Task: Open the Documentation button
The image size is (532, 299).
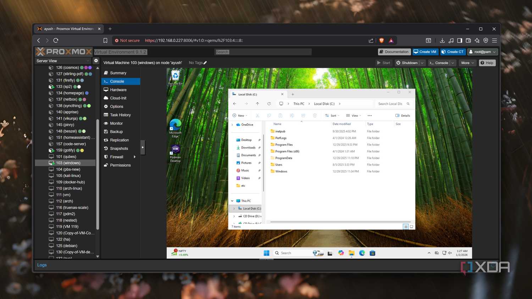Action: [394, 52]
